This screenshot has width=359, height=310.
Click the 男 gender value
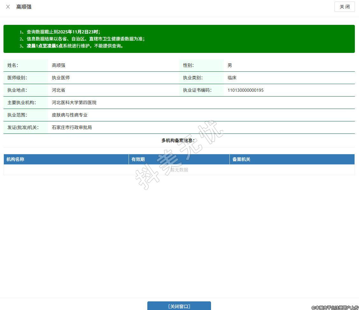click(230, 65)
